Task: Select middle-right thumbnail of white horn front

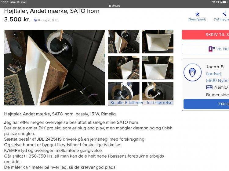Action: (158, 68)
